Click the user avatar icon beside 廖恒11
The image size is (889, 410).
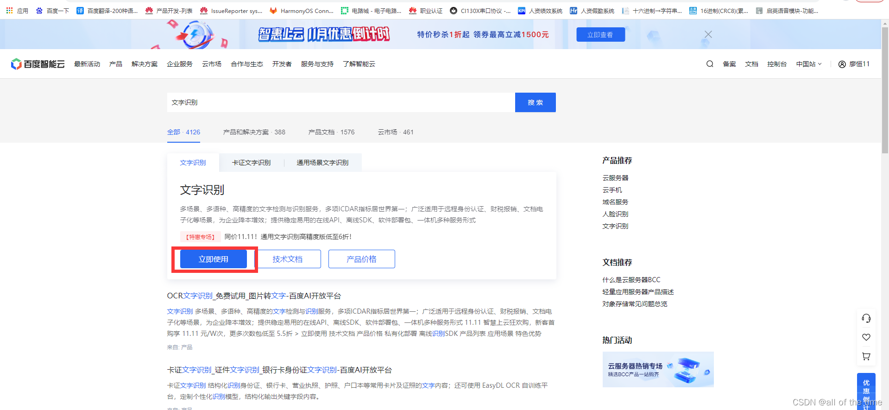point(842,64)
